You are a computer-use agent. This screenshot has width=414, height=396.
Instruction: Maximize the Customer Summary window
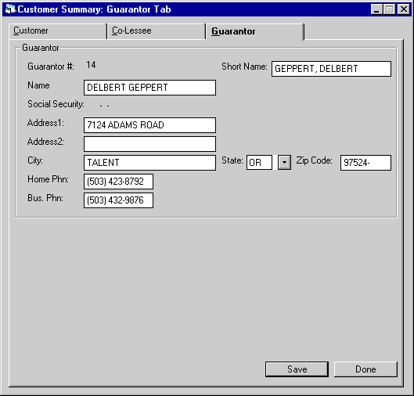(390, 9)
